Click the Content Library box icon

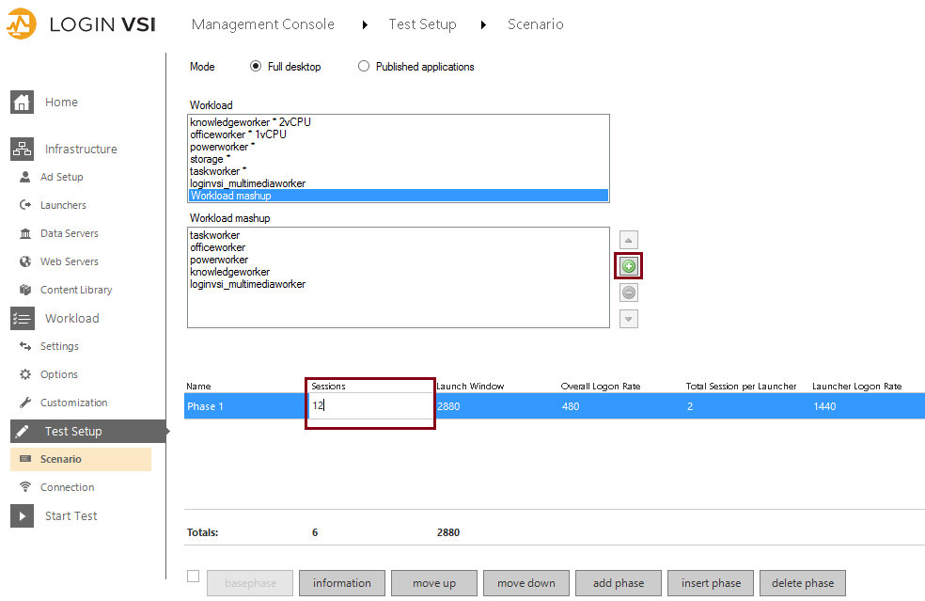pyautogui.click(x=25, y=290)
